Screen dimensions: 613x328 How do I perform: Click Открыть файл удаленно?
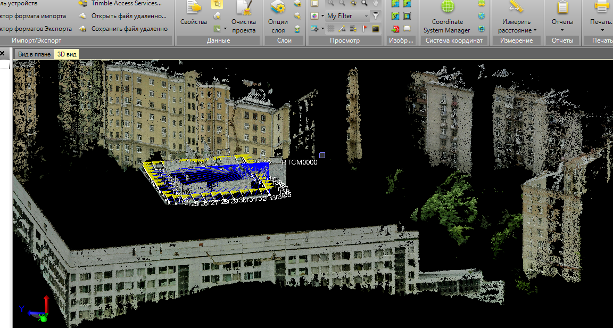pos(123,16)
